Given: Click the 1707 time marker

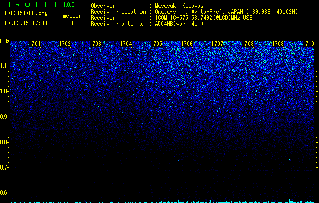Looking at the screenshot, I should (x=217, y=43).
